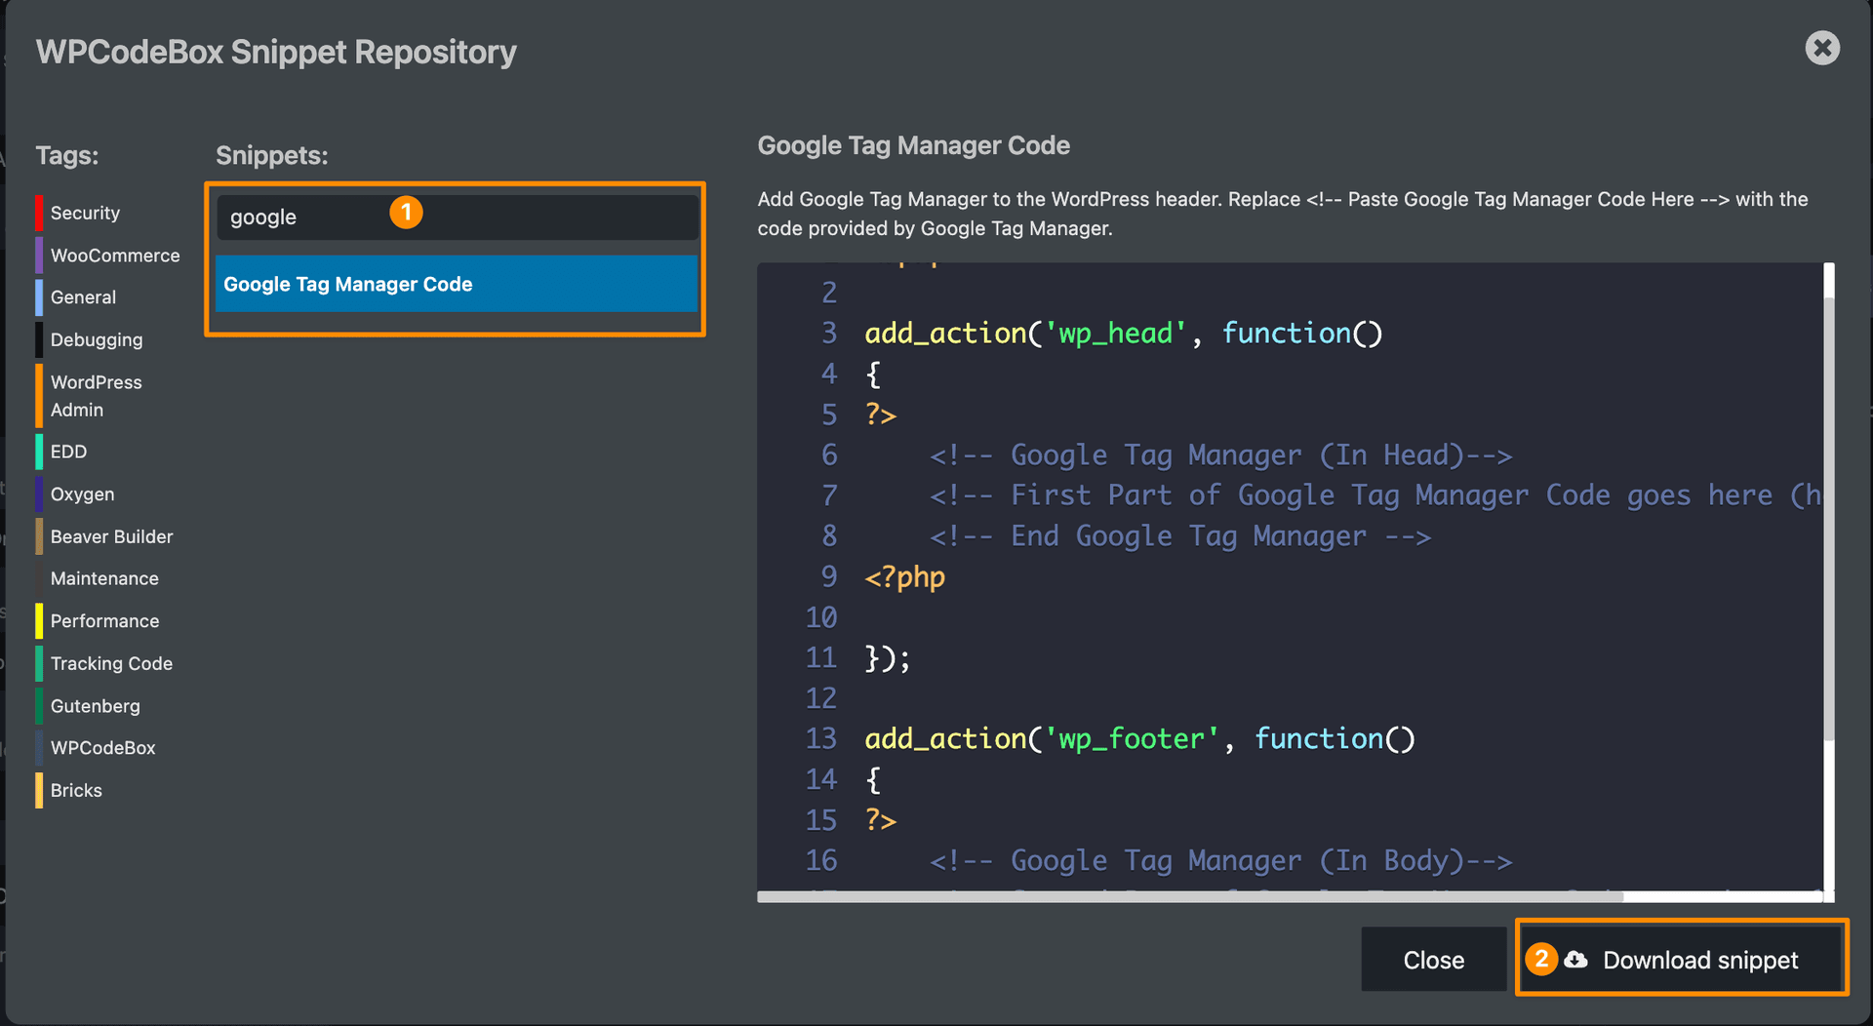Click line number 13 in the gutter

[821, 739]
